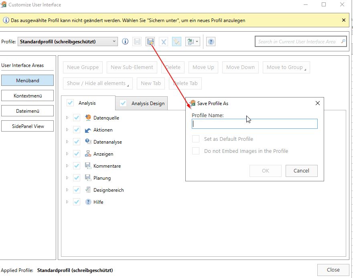Dismiss the yellow information banner

(x=343, y=20)
